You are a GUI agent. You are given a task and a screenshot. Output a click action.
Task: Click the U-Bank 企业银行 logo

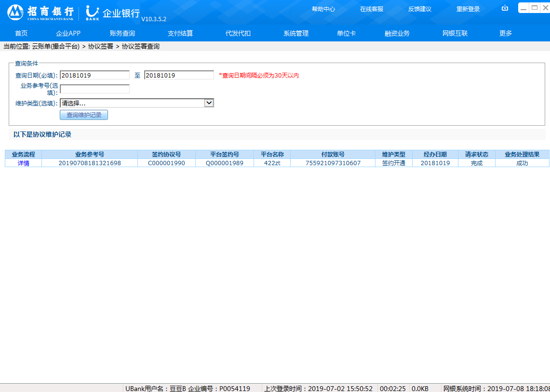coord(113,13)
